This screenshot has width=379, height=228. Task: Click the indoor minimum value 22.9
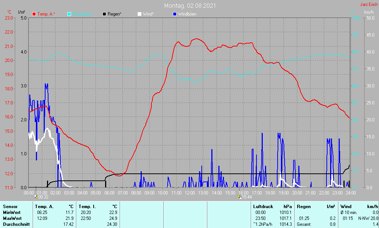(113, 213)
